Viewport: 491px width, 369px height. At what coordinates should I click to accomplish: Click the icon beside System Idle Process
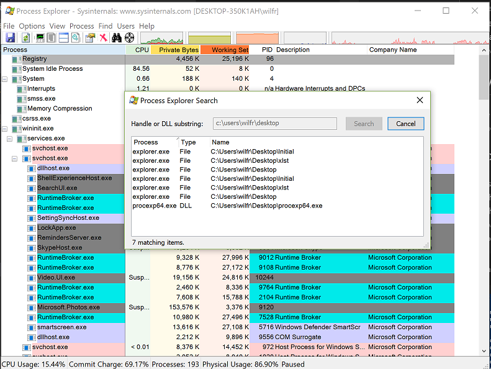pos(17,69)
